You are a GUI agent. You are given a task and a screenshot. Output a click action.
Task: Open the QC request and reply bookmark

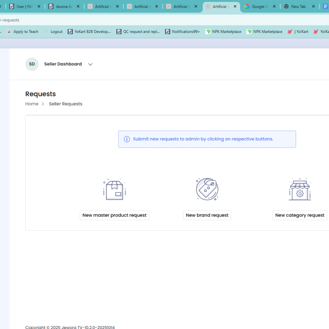coord(138,32)
